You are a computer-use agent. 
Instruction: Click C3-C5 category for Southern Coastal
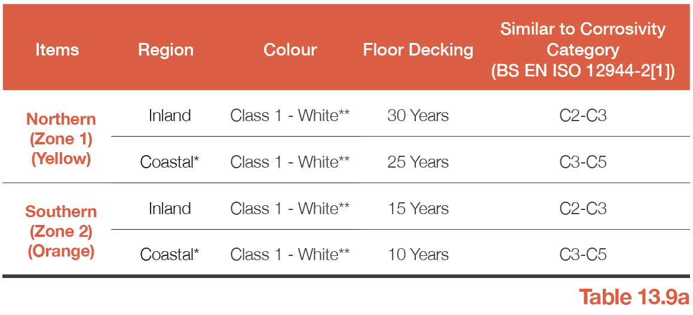[583, 255]
